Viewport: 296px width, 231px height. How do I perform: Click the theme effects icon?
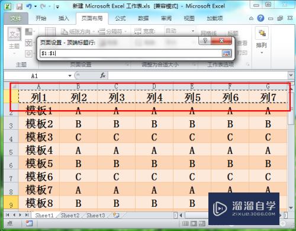point(29,53)
